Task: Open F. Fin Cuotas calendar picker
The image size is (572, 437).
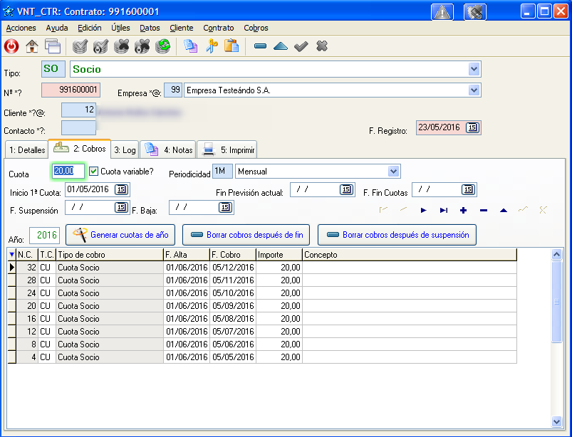Action: pyautogui.click(x=468, y=189)
